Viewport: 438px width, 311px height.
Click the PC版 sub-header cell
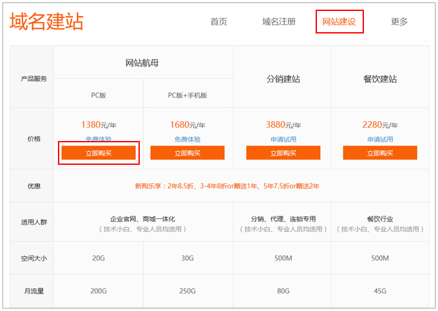point(99,95)
